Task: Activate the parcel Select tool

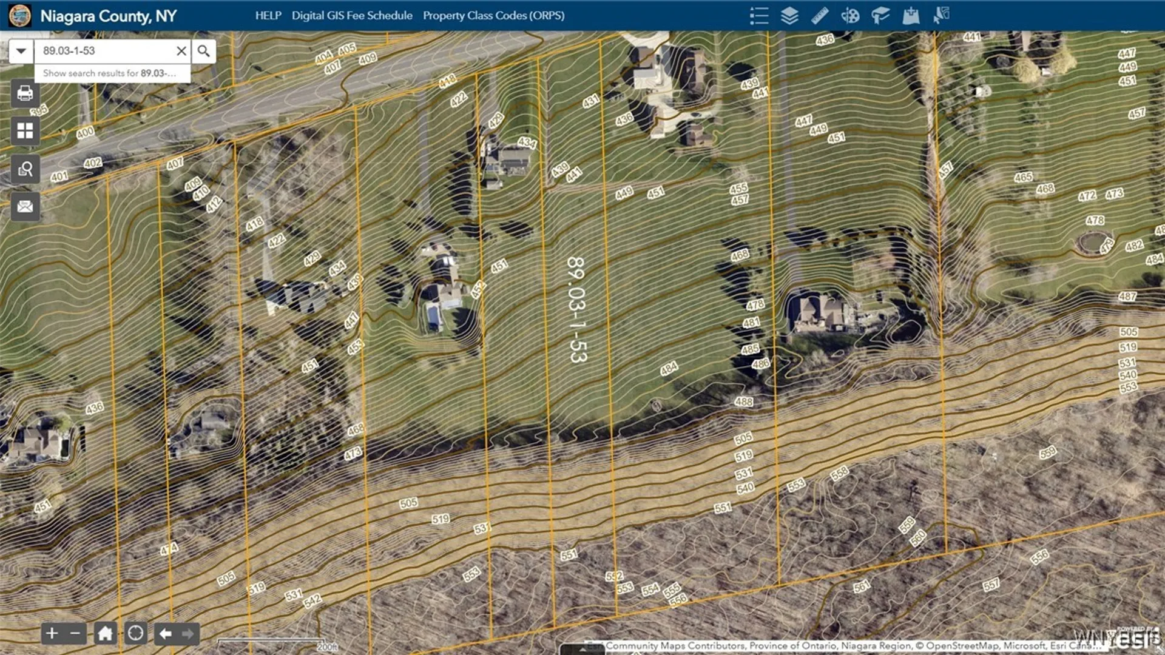Action: 940,16
